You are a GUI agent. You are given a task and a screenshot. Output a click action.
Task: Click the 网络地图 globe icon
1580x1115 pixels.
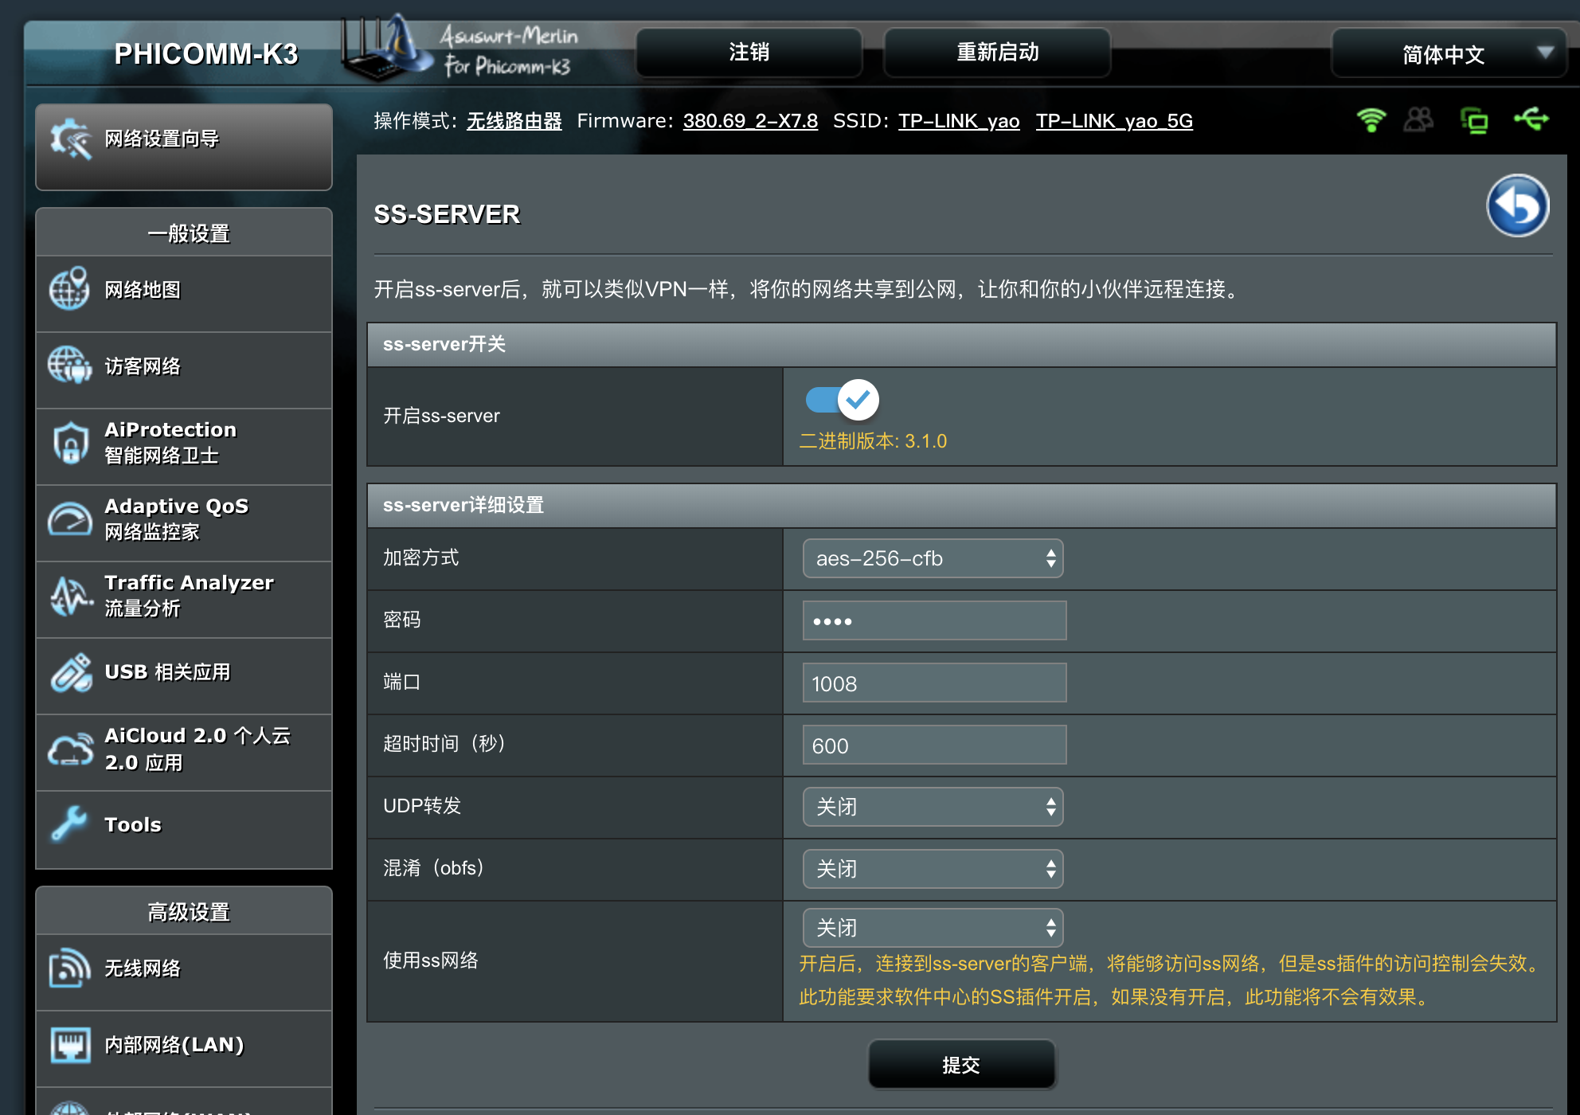pos(70,289)
